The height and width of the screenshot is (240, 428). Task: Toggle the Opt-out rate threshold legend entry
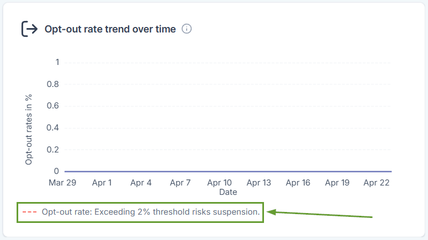[x=150, y=212]
